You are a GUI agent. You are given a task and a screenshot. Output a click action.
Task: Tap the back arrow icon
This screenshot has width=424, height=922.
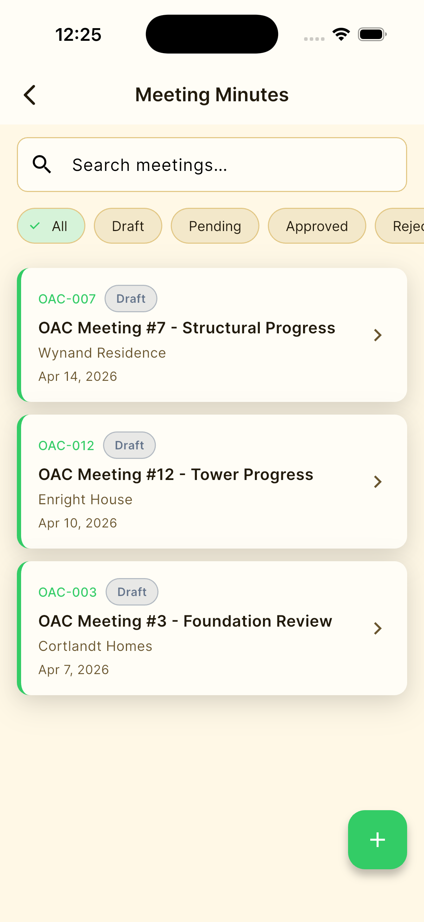pos(30,95)
